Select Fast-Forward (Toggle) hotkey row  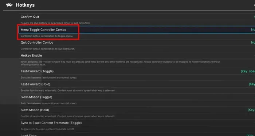137,71
